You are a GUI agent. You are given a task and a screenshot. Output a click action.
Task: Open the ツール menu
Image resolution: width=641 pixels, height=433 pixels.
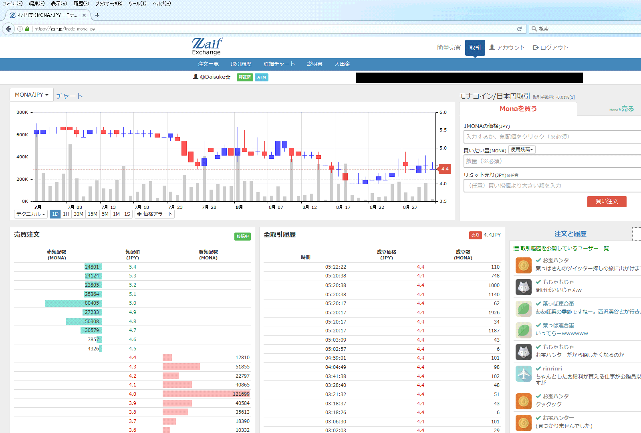coord(137,4)
